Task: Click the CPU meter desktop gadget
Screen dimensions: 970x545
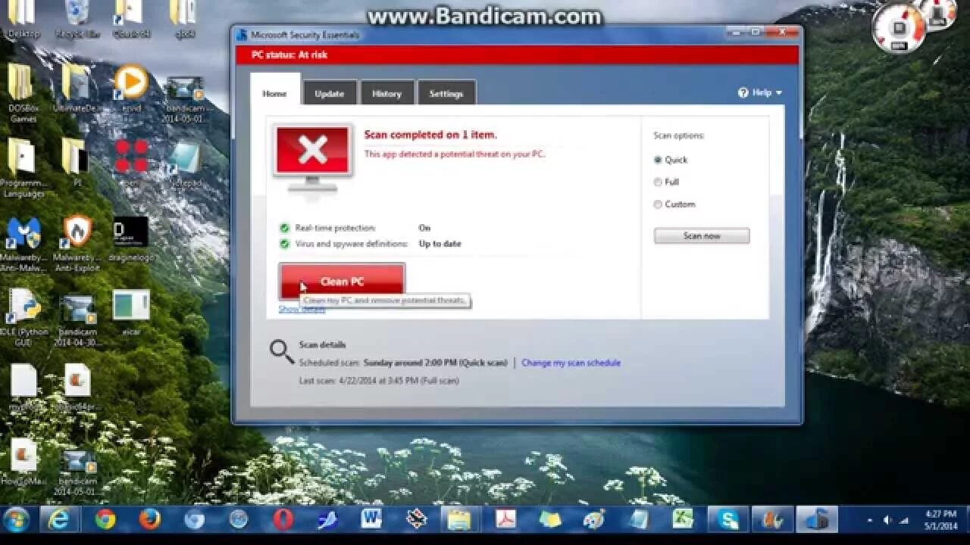Action: [x=900, y=28]
